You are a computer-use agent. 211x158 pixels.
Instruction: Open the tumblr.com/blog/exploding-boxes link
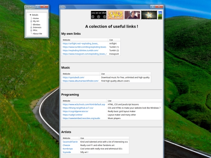[84, 47]
